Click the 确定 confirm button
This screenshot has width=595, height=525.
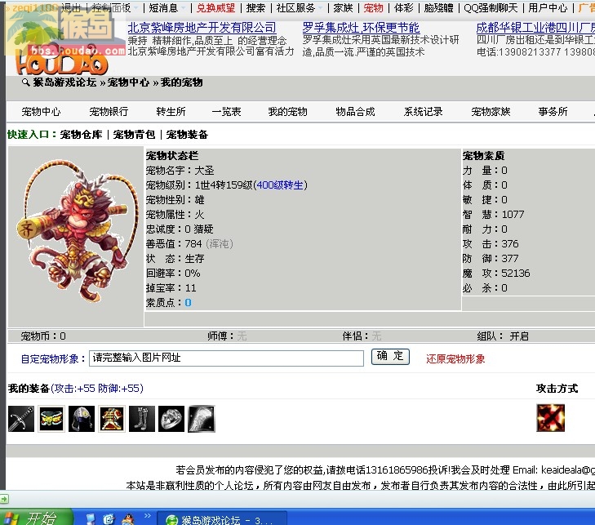pos(390,357)
